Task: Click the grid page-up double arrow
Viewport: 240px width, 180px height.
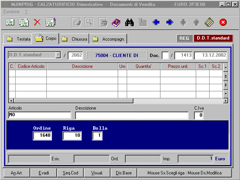Action: coord(226,76)
